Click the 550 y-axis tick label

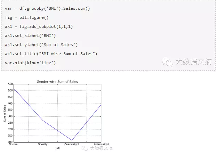pyautogui.click(x=10, y=84)
